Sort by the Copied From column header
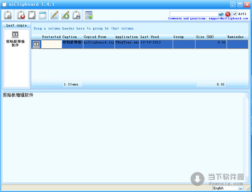Image resolution: width=252 pixels, height=192 pixels. [99, 37]
